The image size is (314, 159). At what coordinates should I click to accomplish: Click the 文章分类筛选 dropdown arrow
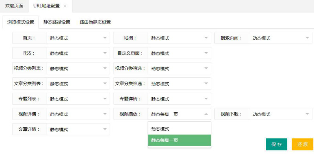[x=206, y=84]
